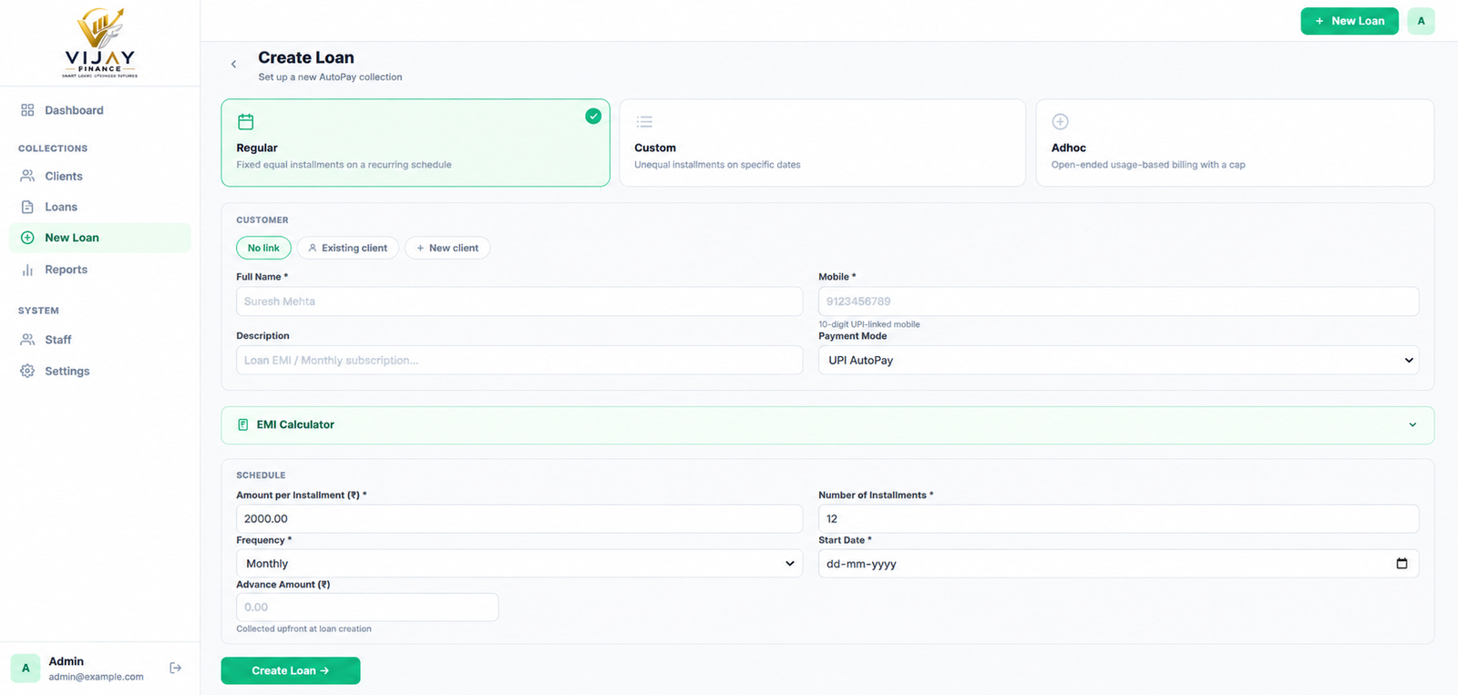Screen dimensions: 1458x695
Task: Click the green checkmark on Regular card
Action: pos(593,116)
